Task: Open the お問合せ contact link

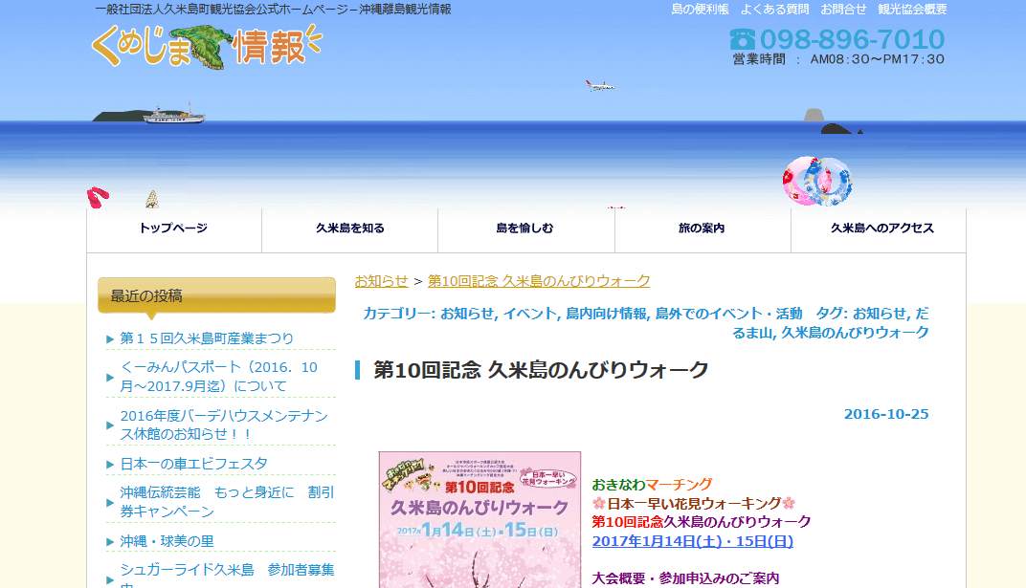Action: 843,10
